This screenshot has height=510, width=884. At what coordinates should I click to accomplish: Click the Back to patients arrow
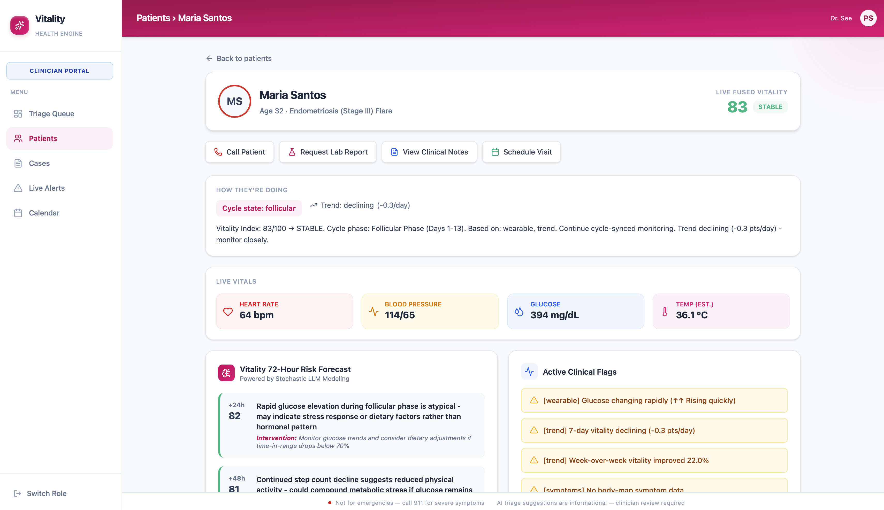click(x=209, y=58)
